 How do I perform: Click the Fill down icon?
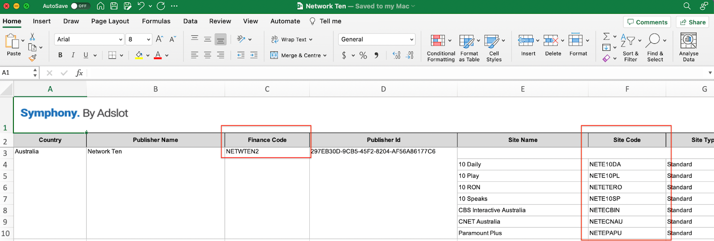(606, 47)
